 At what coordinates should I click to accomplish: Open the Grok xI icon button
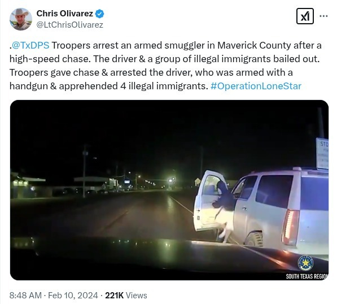pyautogui.click(x=305, y=16)
